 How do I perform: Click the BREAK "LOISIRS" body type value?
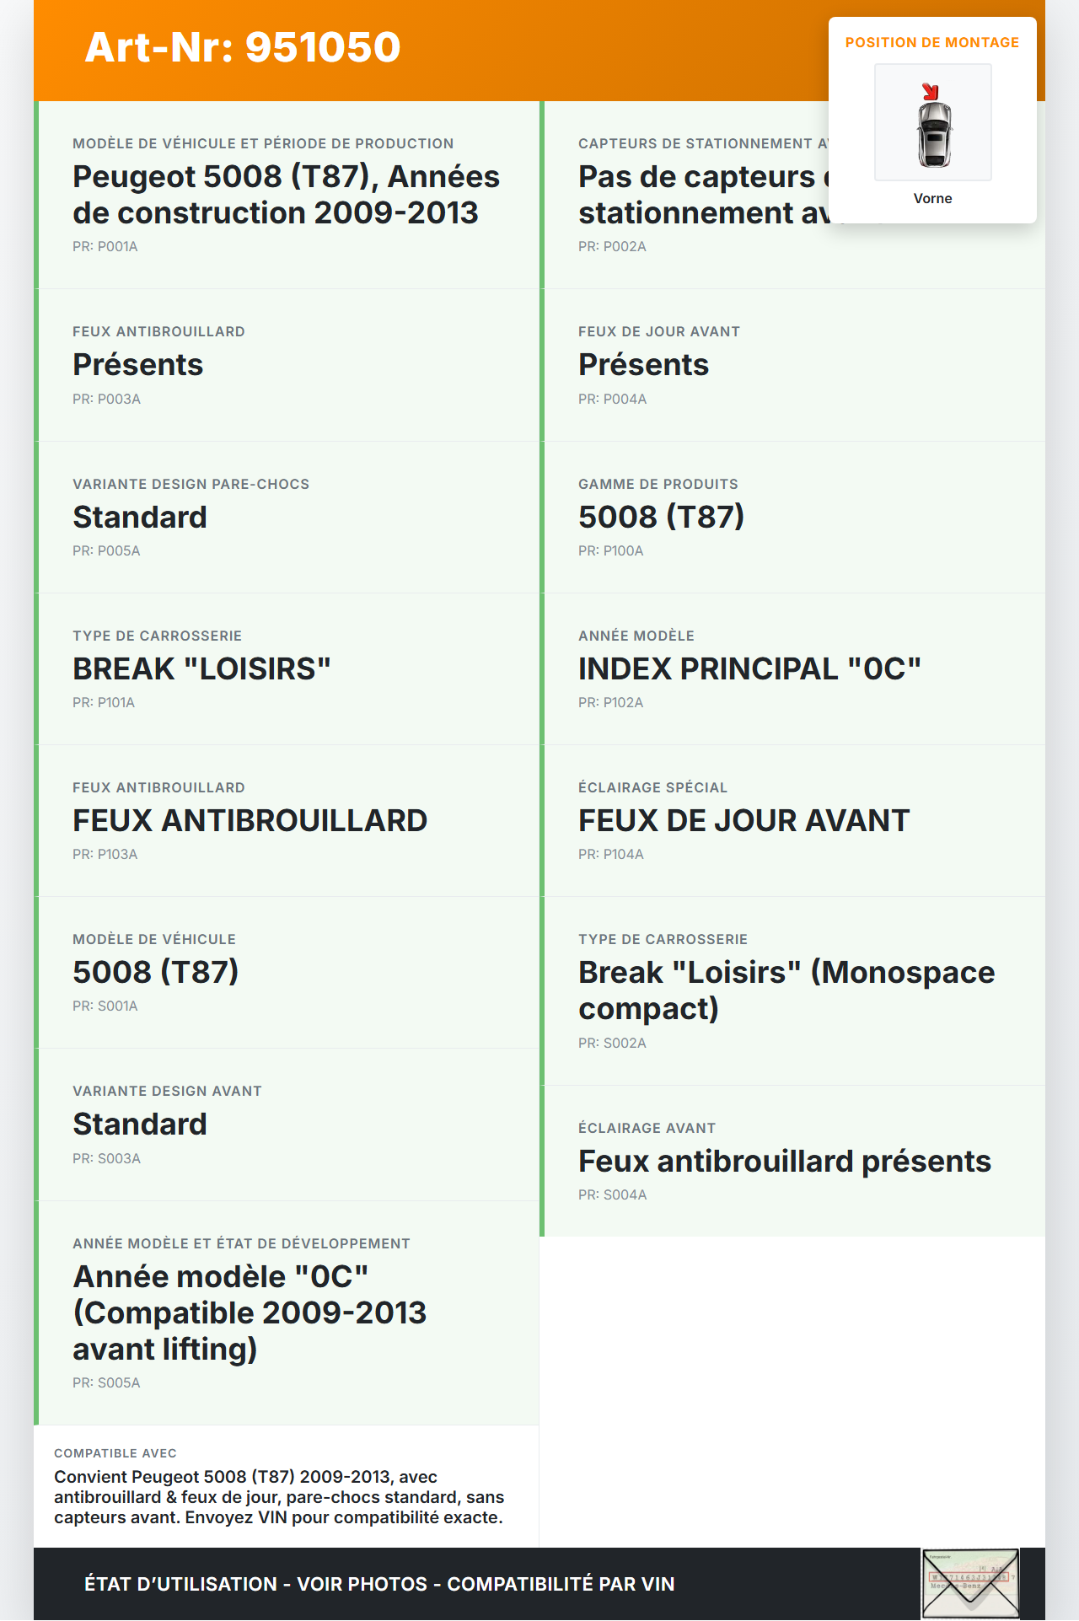pos(201,668)
